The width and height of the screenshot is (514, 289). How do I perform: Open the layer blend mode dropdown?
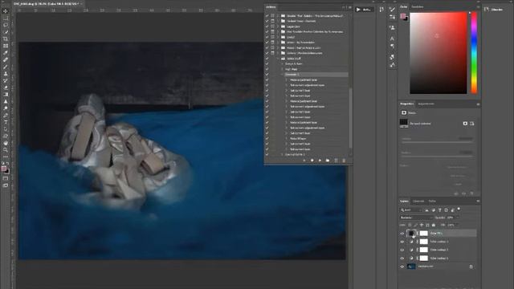point(416,218)
